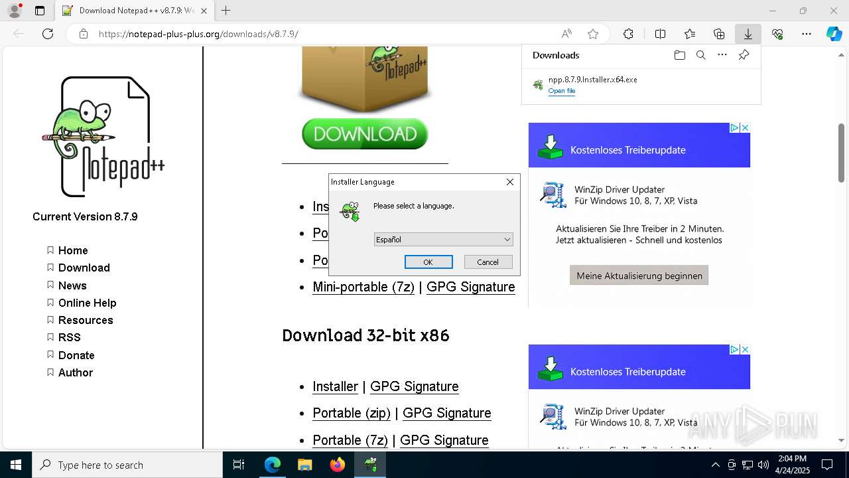Open downloads folder in Downloads panel
This screenshot has height=478, width=849.
(x=680, y=55)
